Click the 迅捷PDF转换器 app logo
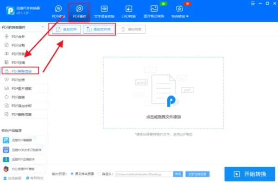 click(x=10, y=11)
